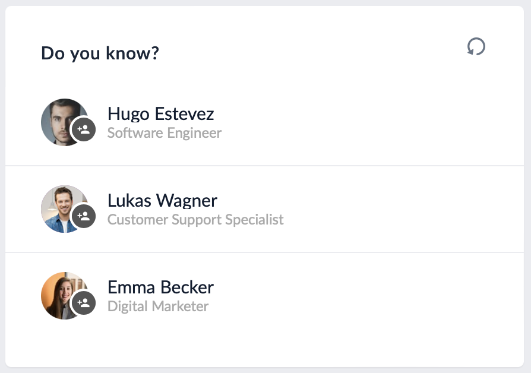Image resolution: width=531 pixels, height=373 pixels.
Task: Open Lukas Wagner's profile
Action: (162, 201)
